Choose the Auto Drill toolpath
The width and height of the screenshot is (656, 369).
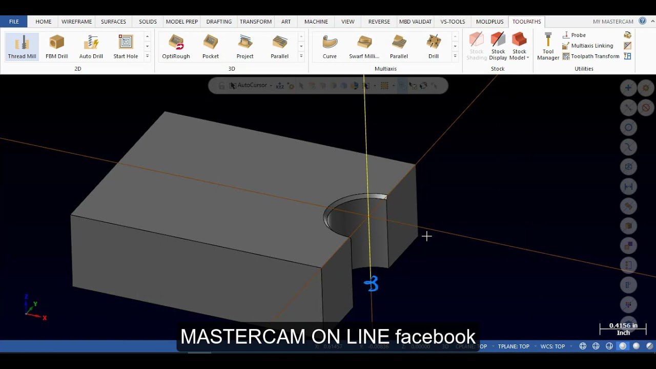click(x=91, y=47)
